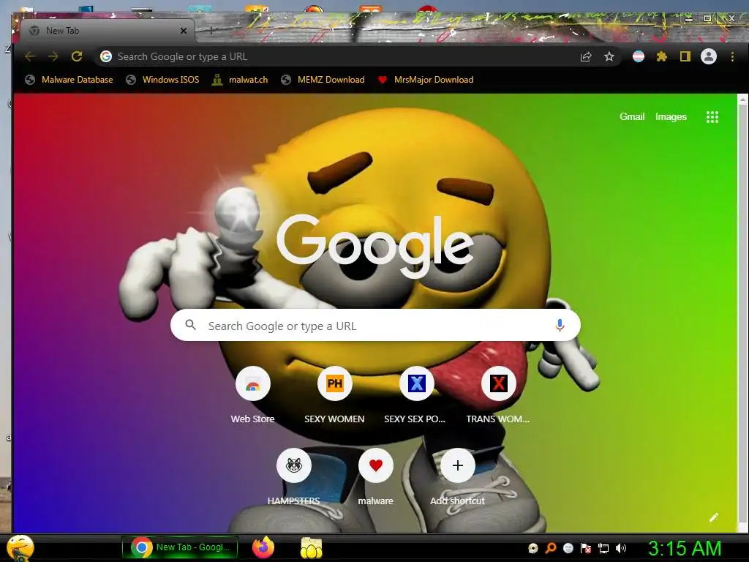This screenshot has height=562, width=749.
Task: Open the Start menu smiley button
Action: click(x=20, y=547)
